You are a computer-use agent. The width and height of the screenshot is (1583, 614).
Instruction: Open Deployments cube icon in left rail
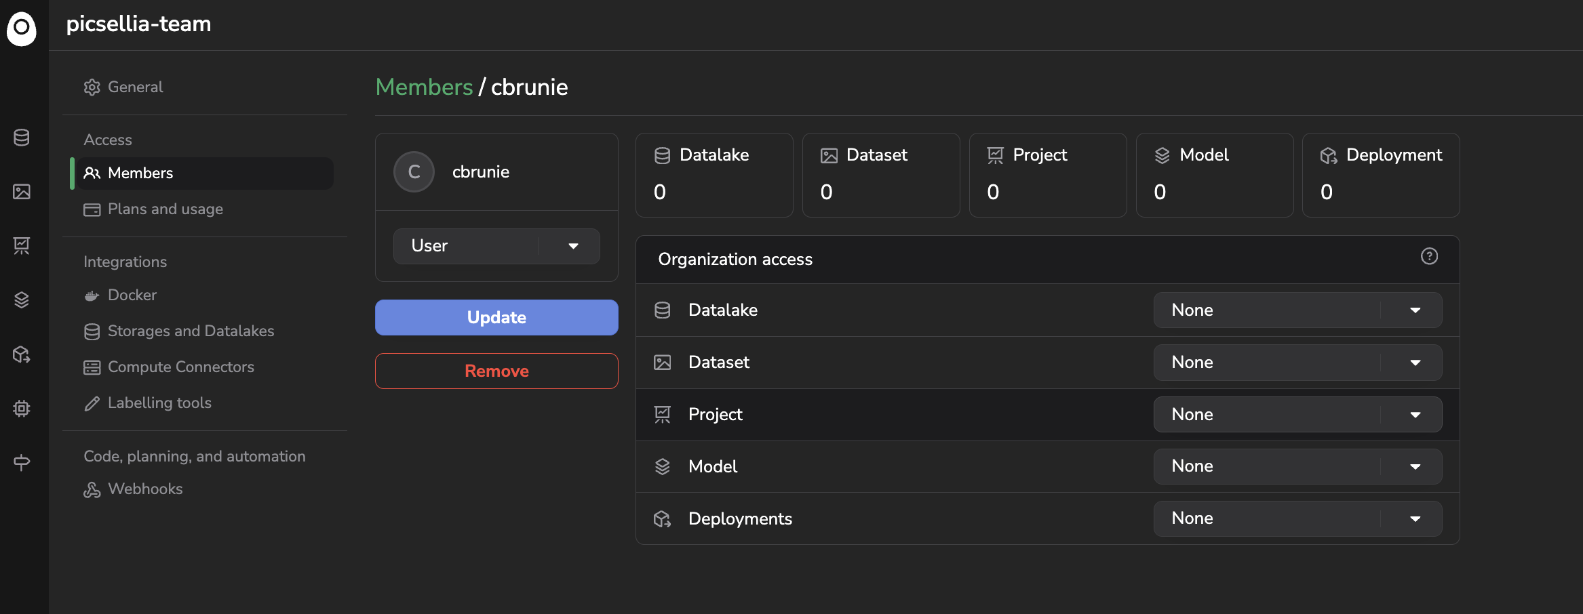pos(22,354)
